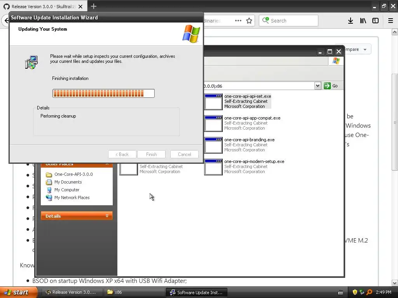Switch to Release Version taskbar button
The image size is (398, 298).
(72, 292)
